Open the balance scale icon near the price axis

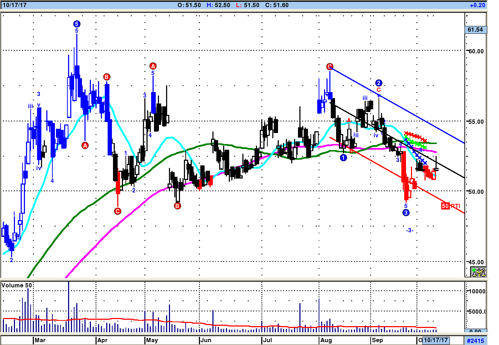point(478,272)
